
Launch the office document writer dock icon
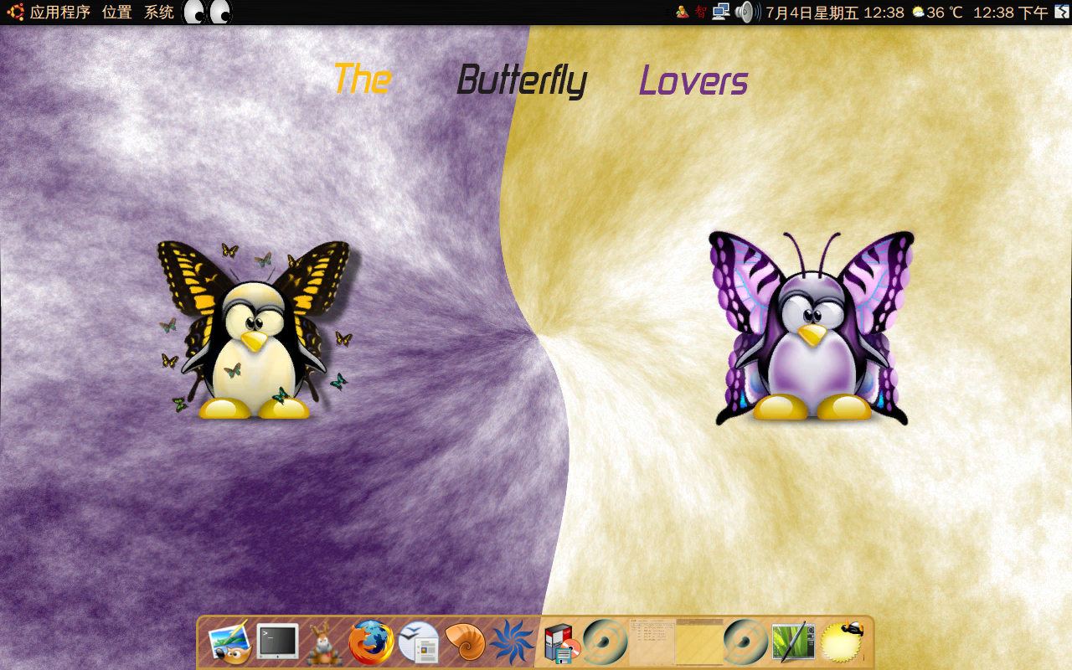click(419, 642)
